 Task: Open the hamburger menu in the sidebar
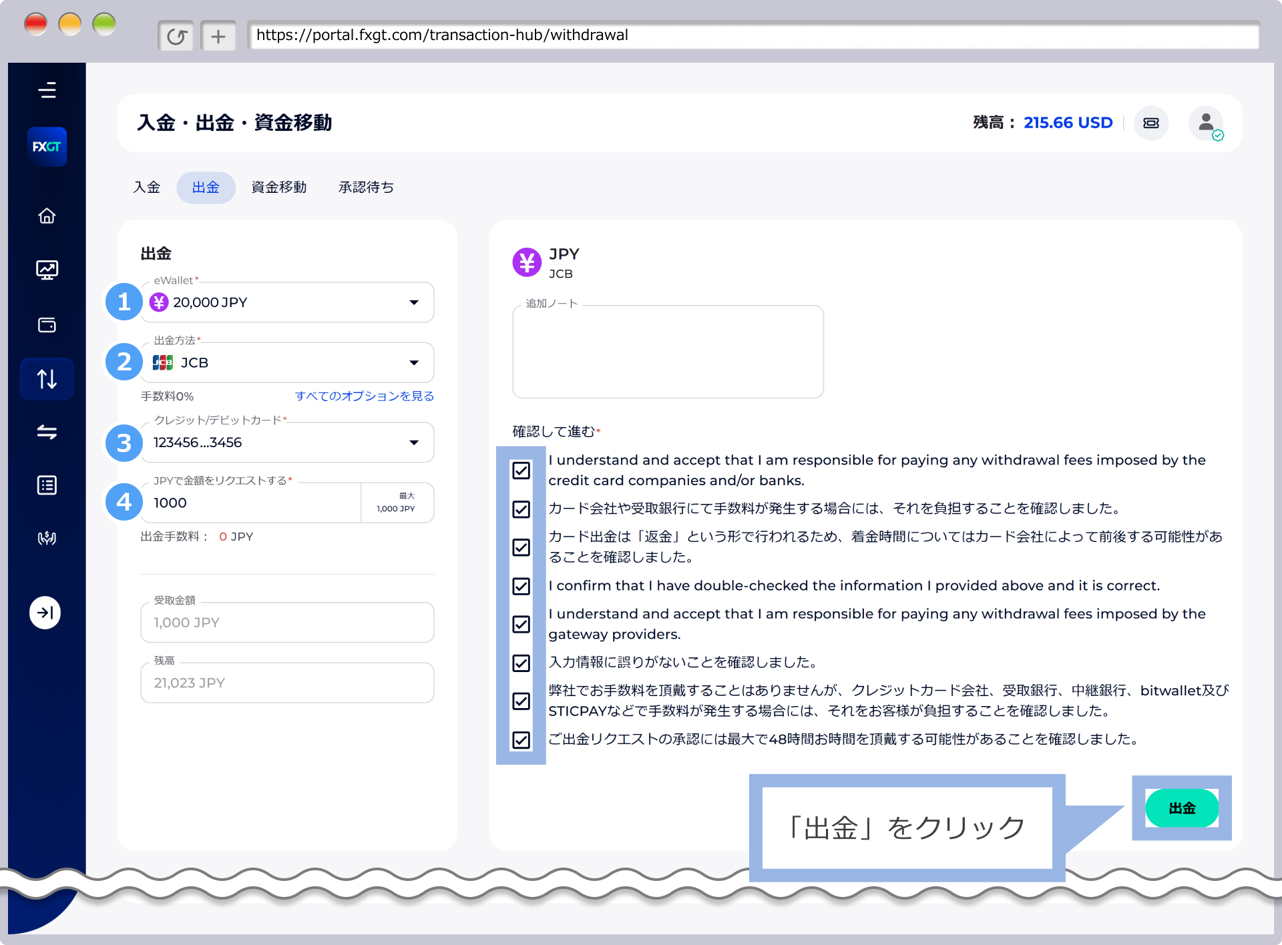(x=47, y=90)
